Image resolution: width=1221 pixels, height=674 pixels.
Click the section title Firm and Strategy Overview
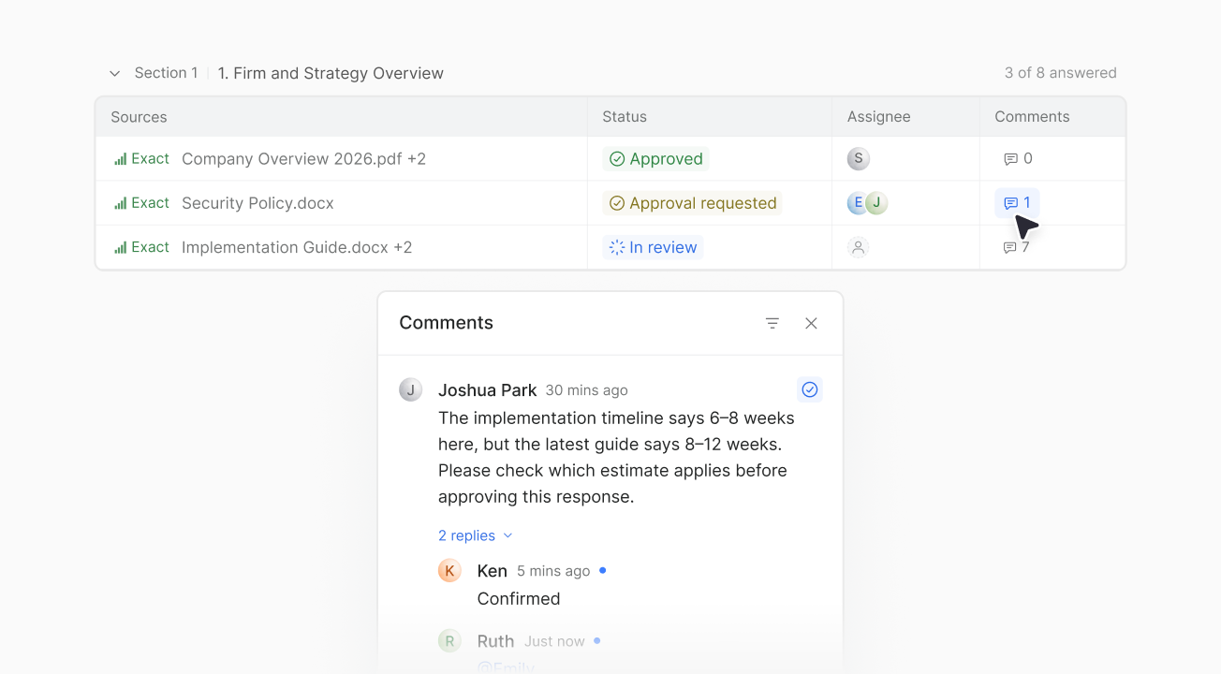pyautogui.click(x=331, y=73)
